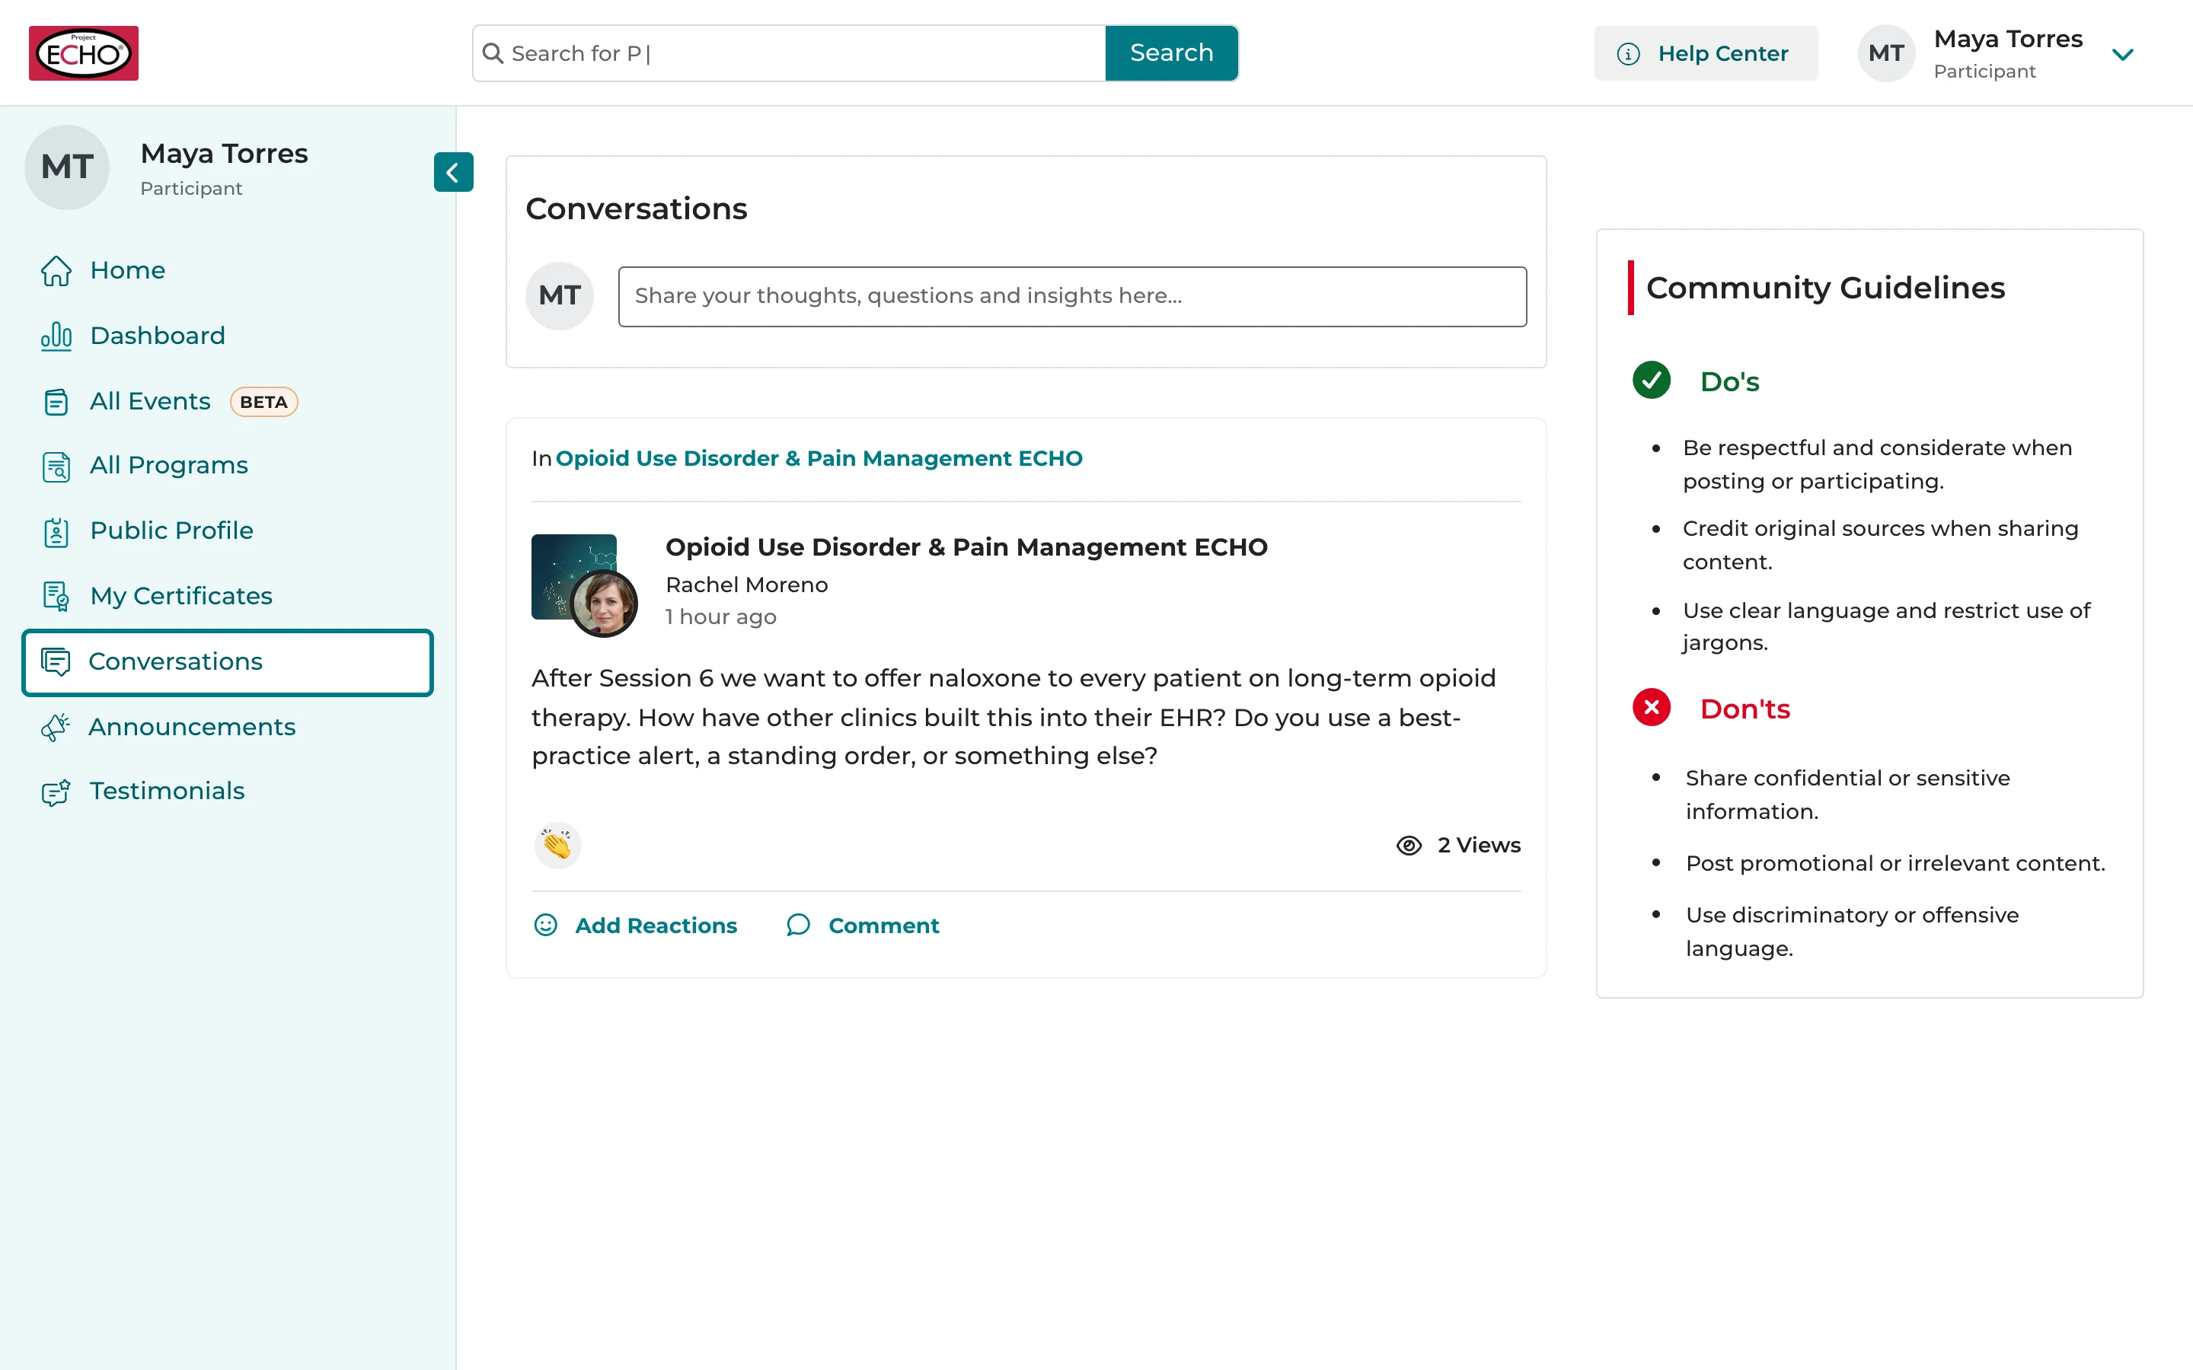Image resolution: width=2193 pixels, height=1370 pixels.
Task: Click the MT avatar in top header
Action: click(1886, 53)
